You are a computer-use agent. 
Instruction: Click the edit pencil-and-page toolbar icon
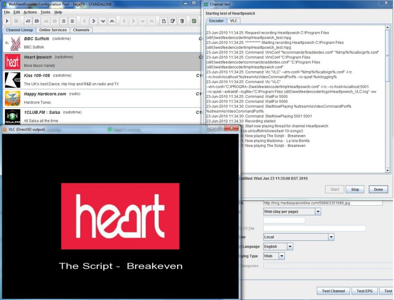(x=173, y=21)
